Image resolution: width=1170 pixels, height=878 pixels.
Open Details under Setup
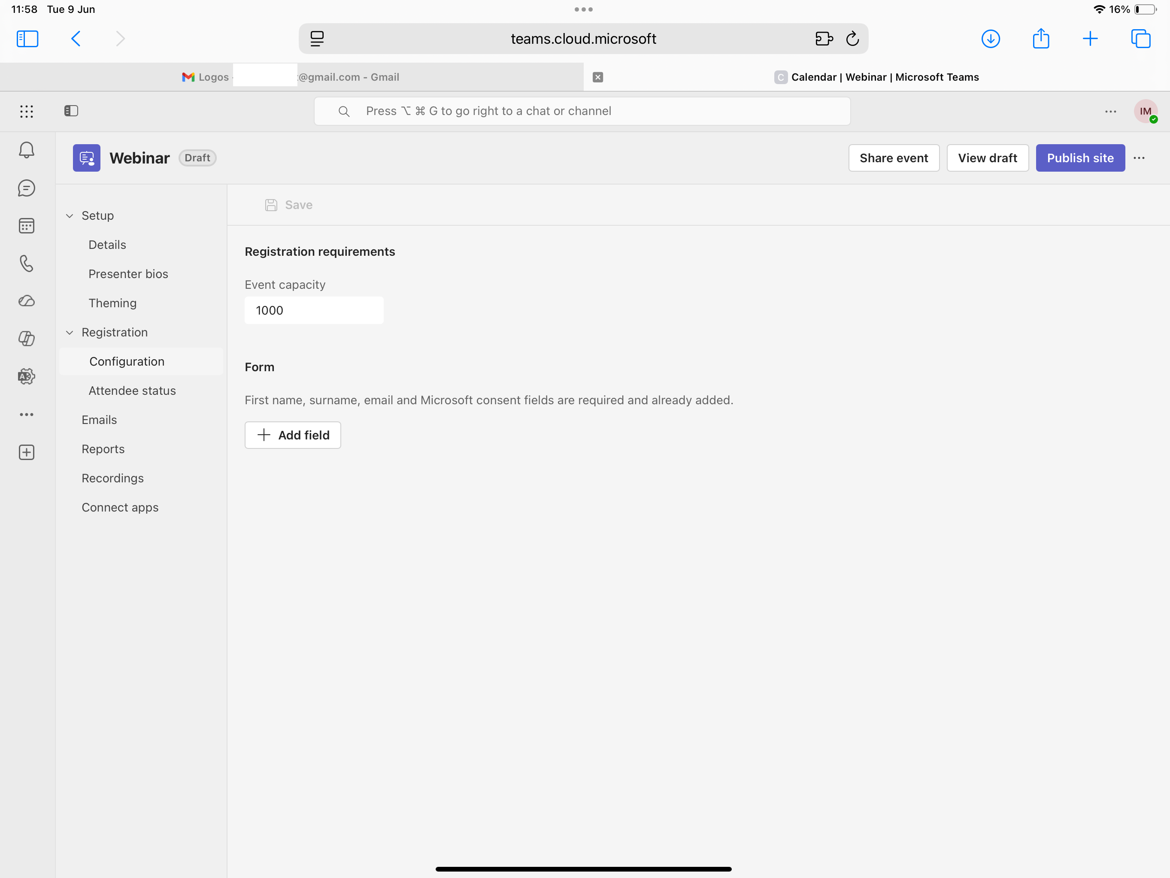pyautogui.click(x=107, y=245)
